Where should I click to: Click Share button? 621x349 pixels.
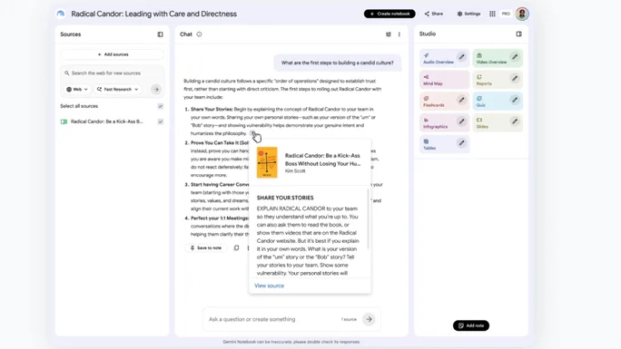[x=434, y=14]
